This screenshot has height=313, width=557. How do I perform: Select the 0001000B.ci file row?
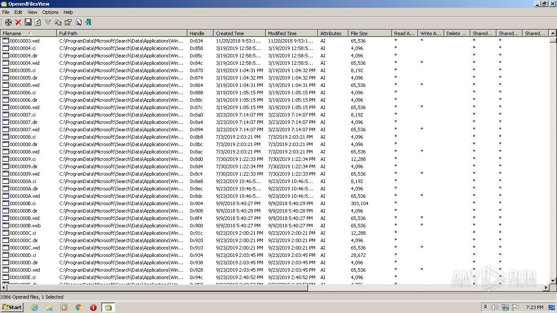(274, 203)
